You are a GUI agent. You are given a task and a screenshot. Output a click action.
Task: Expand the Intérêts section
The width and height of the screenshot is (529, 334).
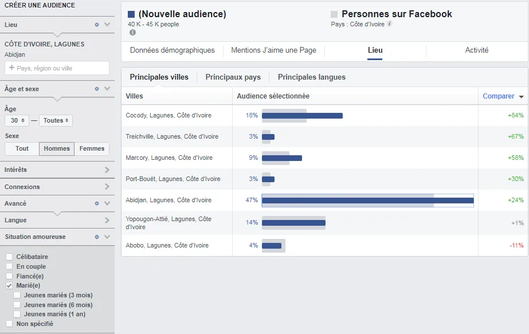pyautogui.click(x=107, y=170)
